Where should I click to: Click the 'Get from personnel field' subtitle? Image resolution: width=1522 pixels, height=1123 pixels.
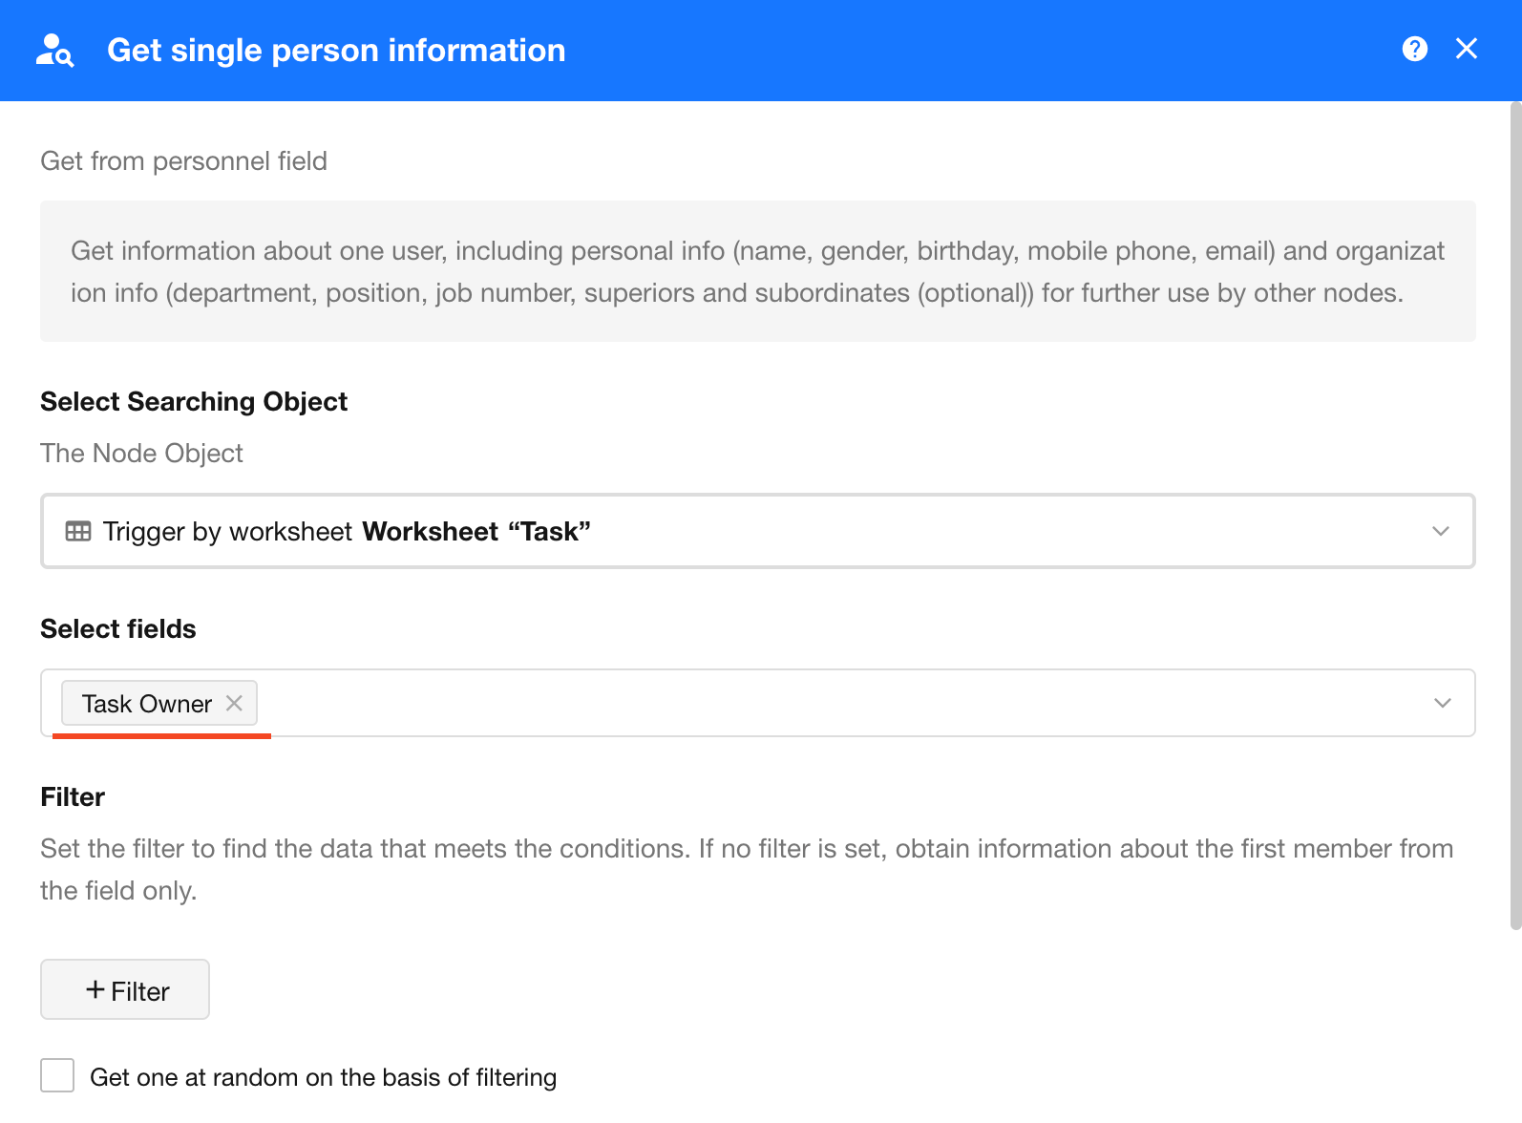183,161
